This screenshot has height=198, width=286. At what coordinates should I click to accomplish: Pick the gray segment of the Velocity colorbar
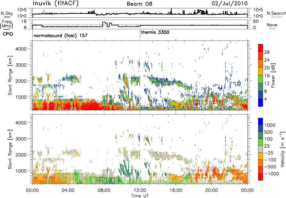(x=261, y=149)
